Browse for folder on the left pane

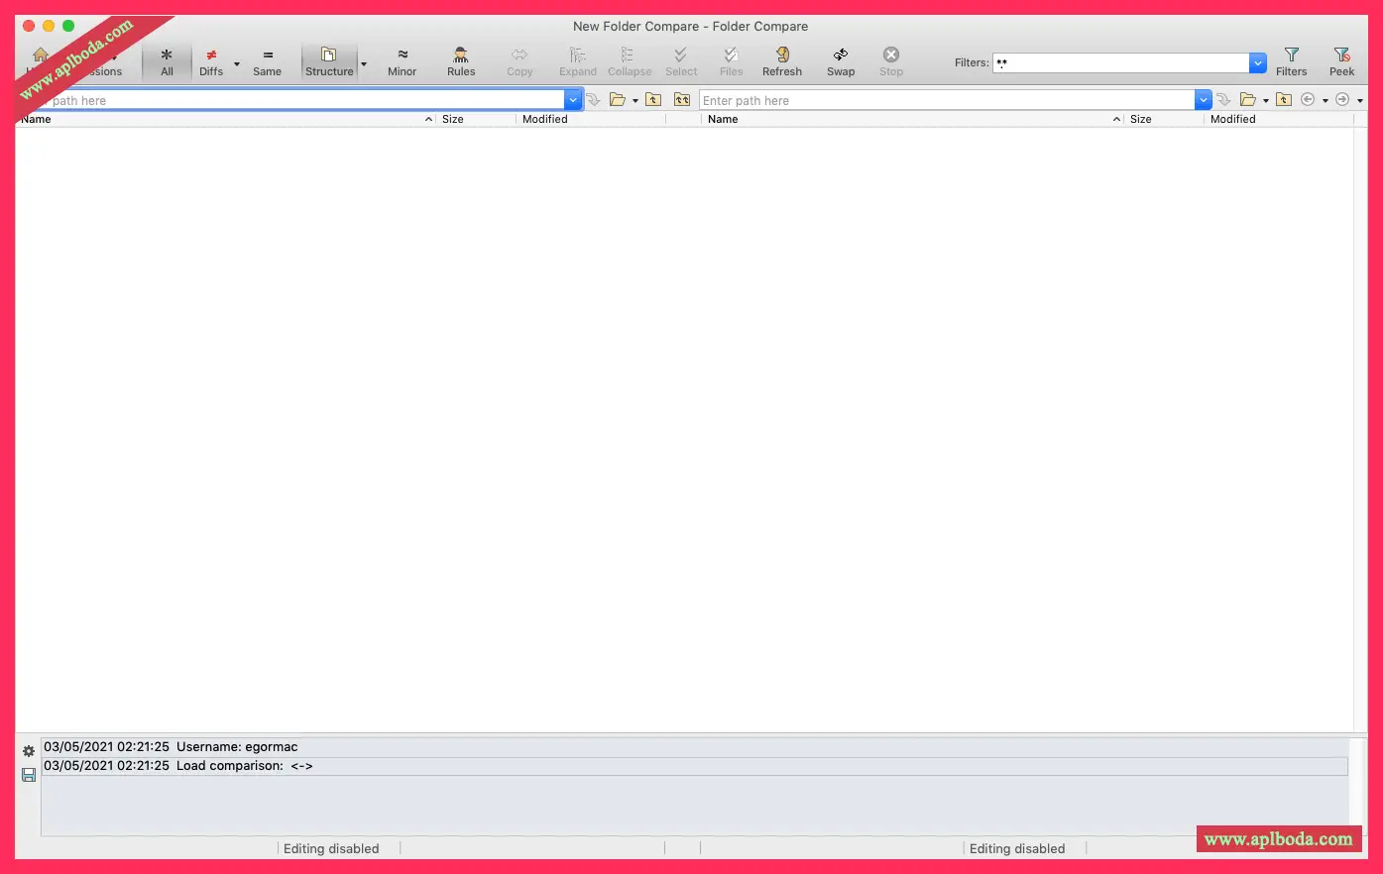click(x=617, y=100)
